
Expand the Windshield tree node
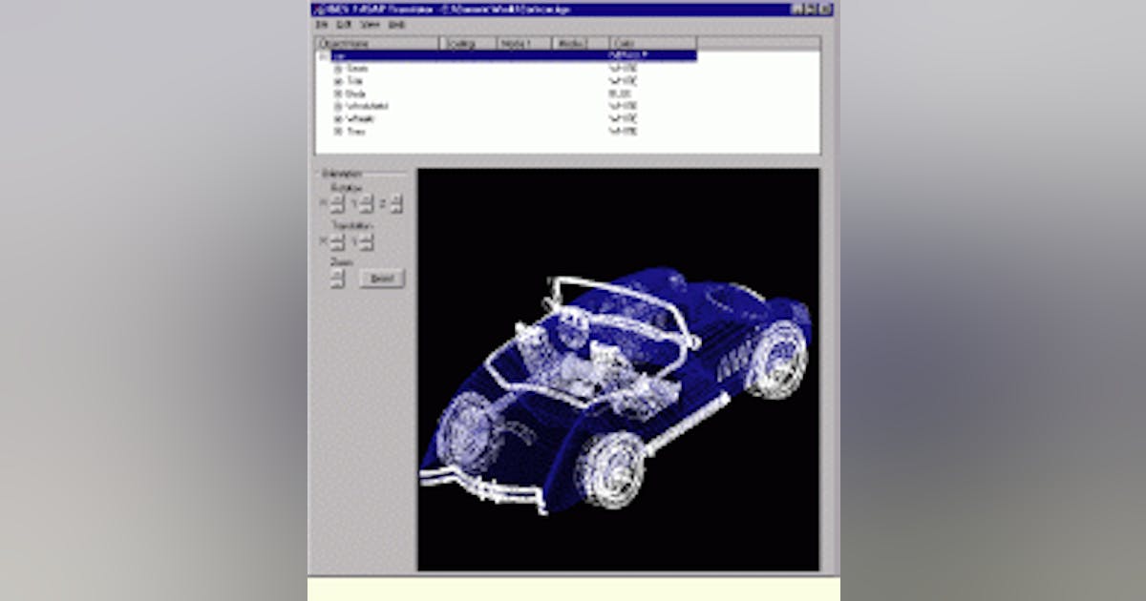pos(337,105)
